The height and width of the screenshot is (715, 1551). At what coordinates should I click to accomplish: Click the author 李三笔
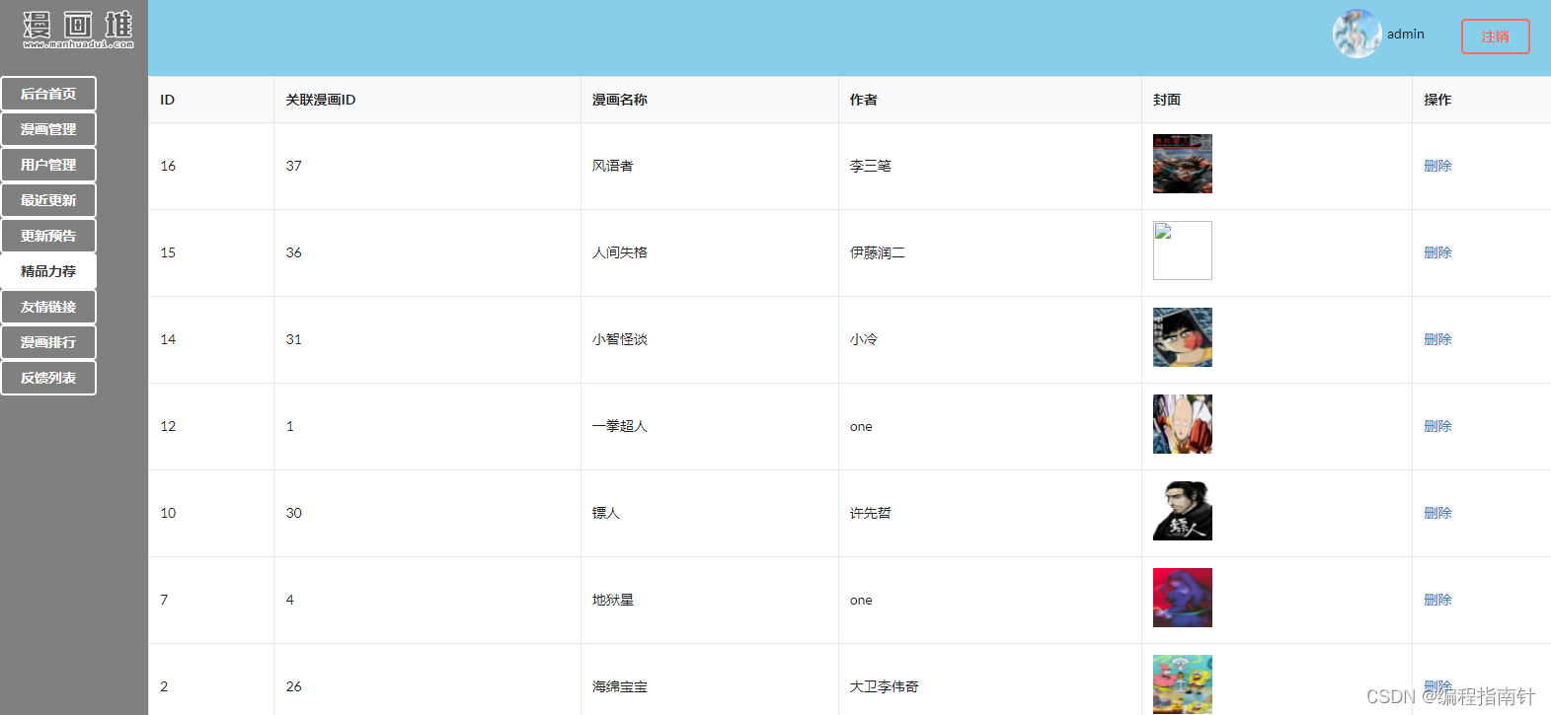coord(871,166)
